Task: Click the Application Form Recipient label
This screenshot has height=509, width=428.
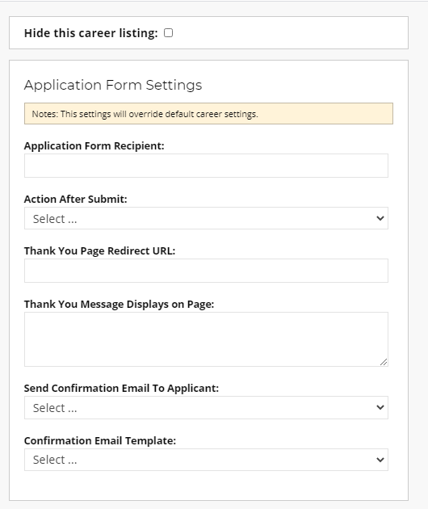Action: click(94, 145)
